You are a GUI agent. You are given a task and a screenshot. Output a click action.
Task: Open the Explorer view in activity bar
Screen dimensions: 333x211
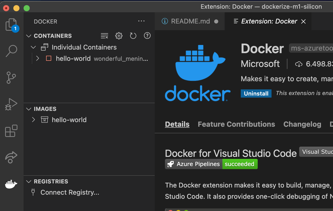12,25
